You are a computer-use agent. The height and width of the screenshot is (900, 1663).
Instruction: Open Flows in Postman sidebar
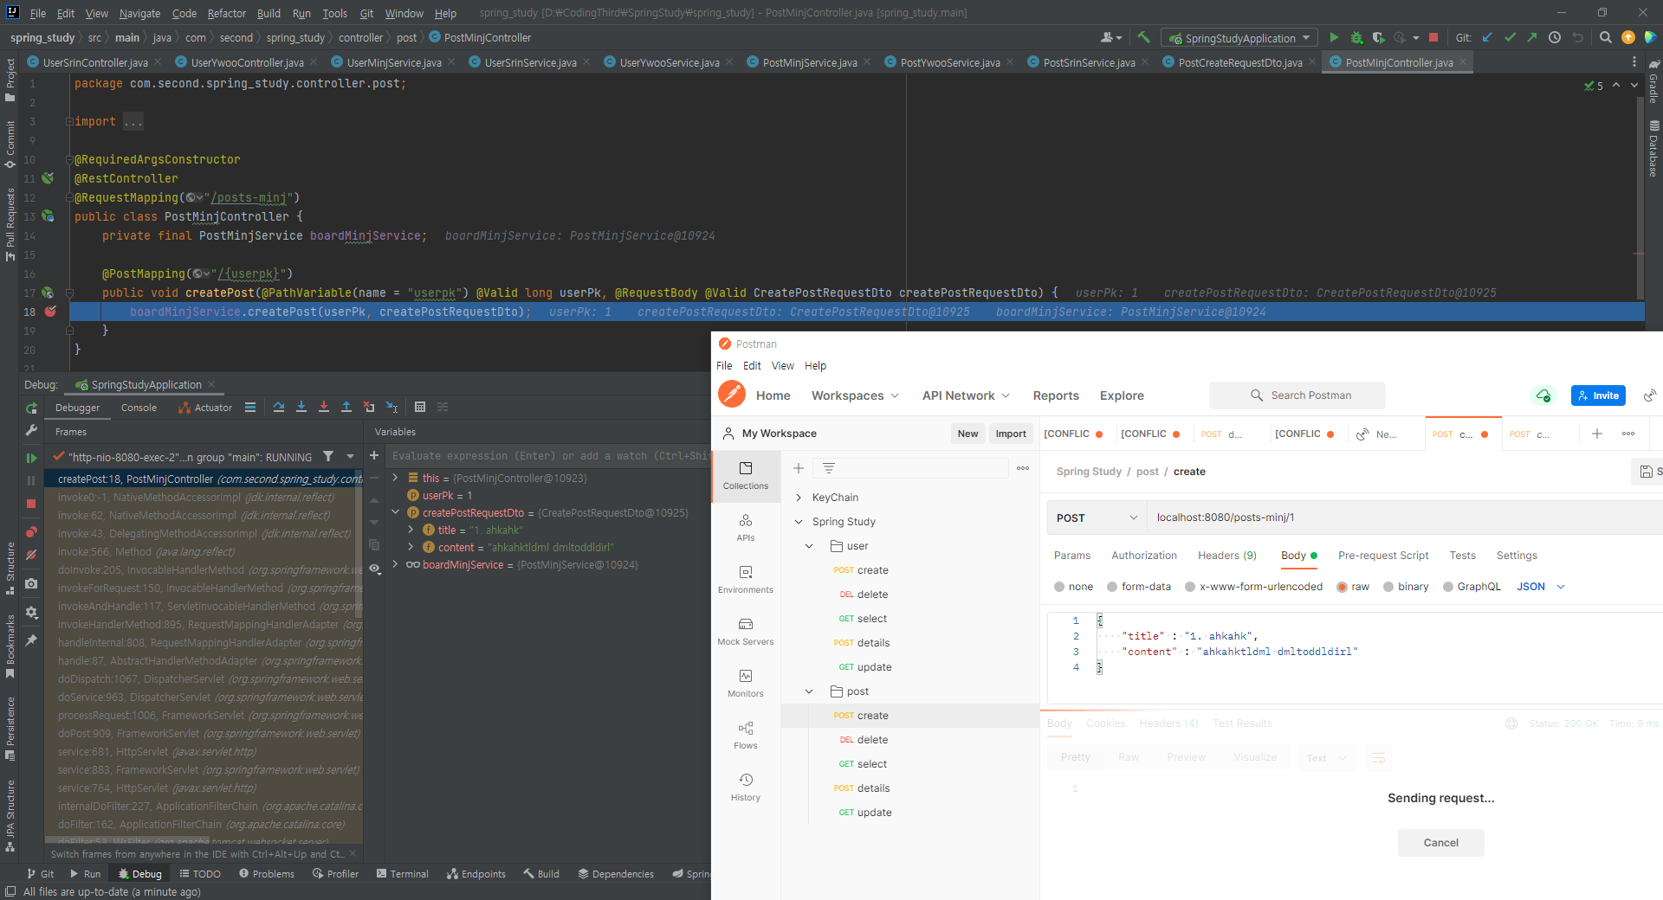point(746,735)
